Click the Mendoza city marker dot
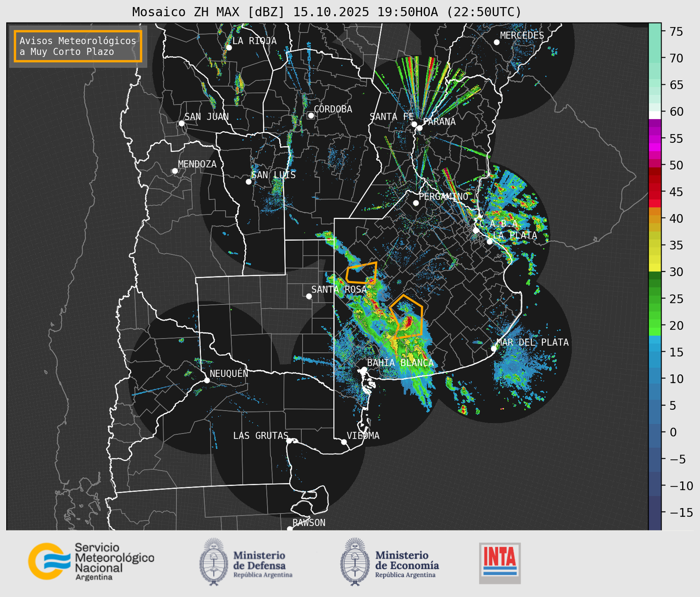700x597 pixels. 175,171
